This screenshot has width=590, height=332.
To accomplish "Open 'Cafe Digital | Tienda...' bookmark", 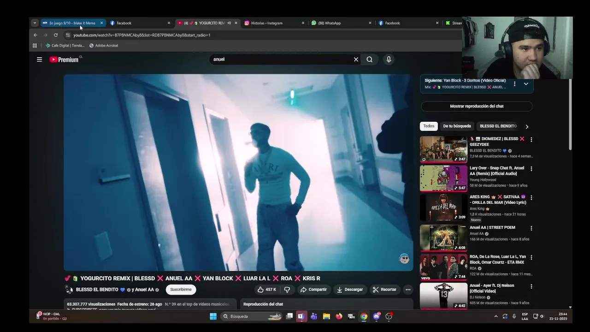I will click(65, 46).
